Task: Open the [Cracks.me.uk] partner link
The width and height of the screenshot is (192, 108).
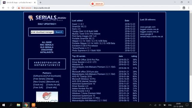Action: [53, 85]
